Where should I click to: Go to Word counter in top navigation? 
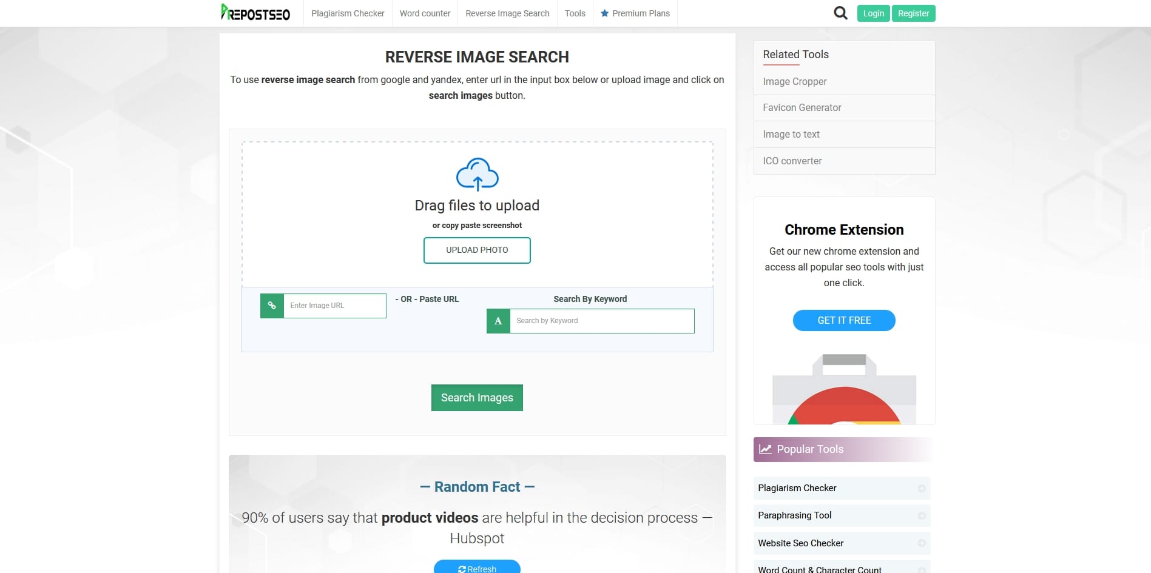[x=425, y=13]
